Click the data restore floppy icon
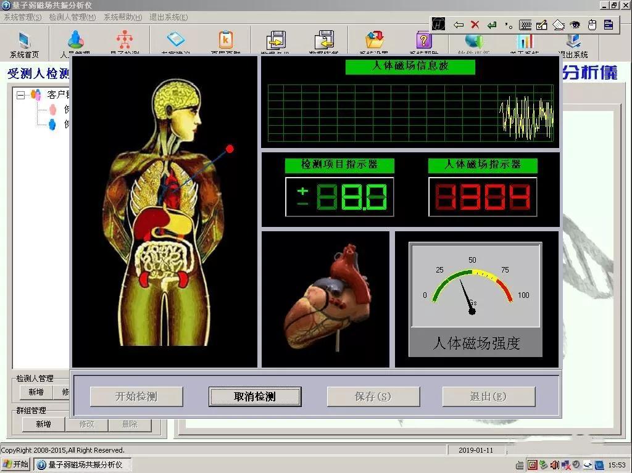 tap(324, 41)
